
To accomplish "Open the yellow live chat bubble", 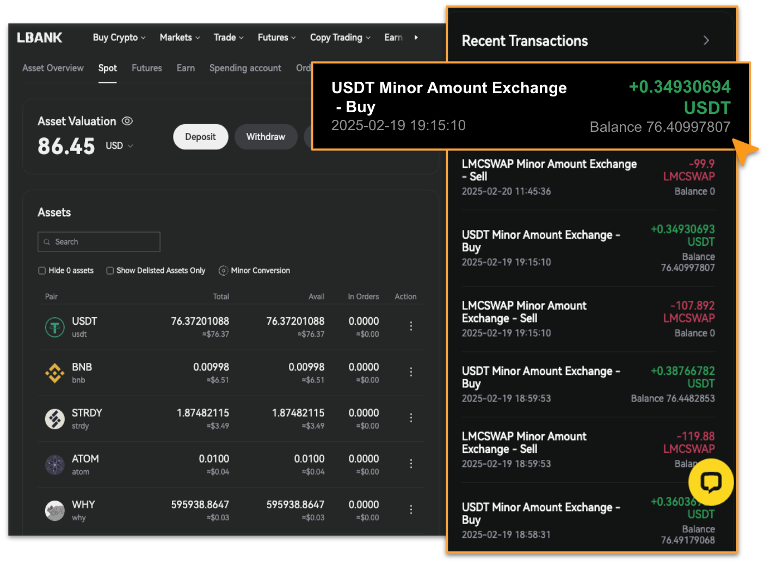I will (710, 482).
